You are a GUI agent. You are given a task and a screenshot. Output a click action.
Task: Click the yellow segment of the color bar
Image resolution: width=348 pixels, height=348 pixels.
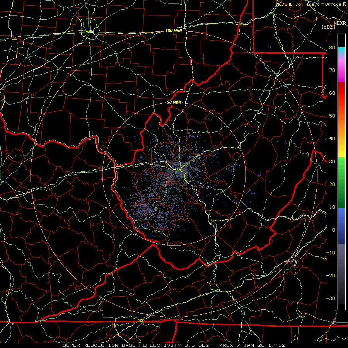pyautogui.click(x=341, y=150)
